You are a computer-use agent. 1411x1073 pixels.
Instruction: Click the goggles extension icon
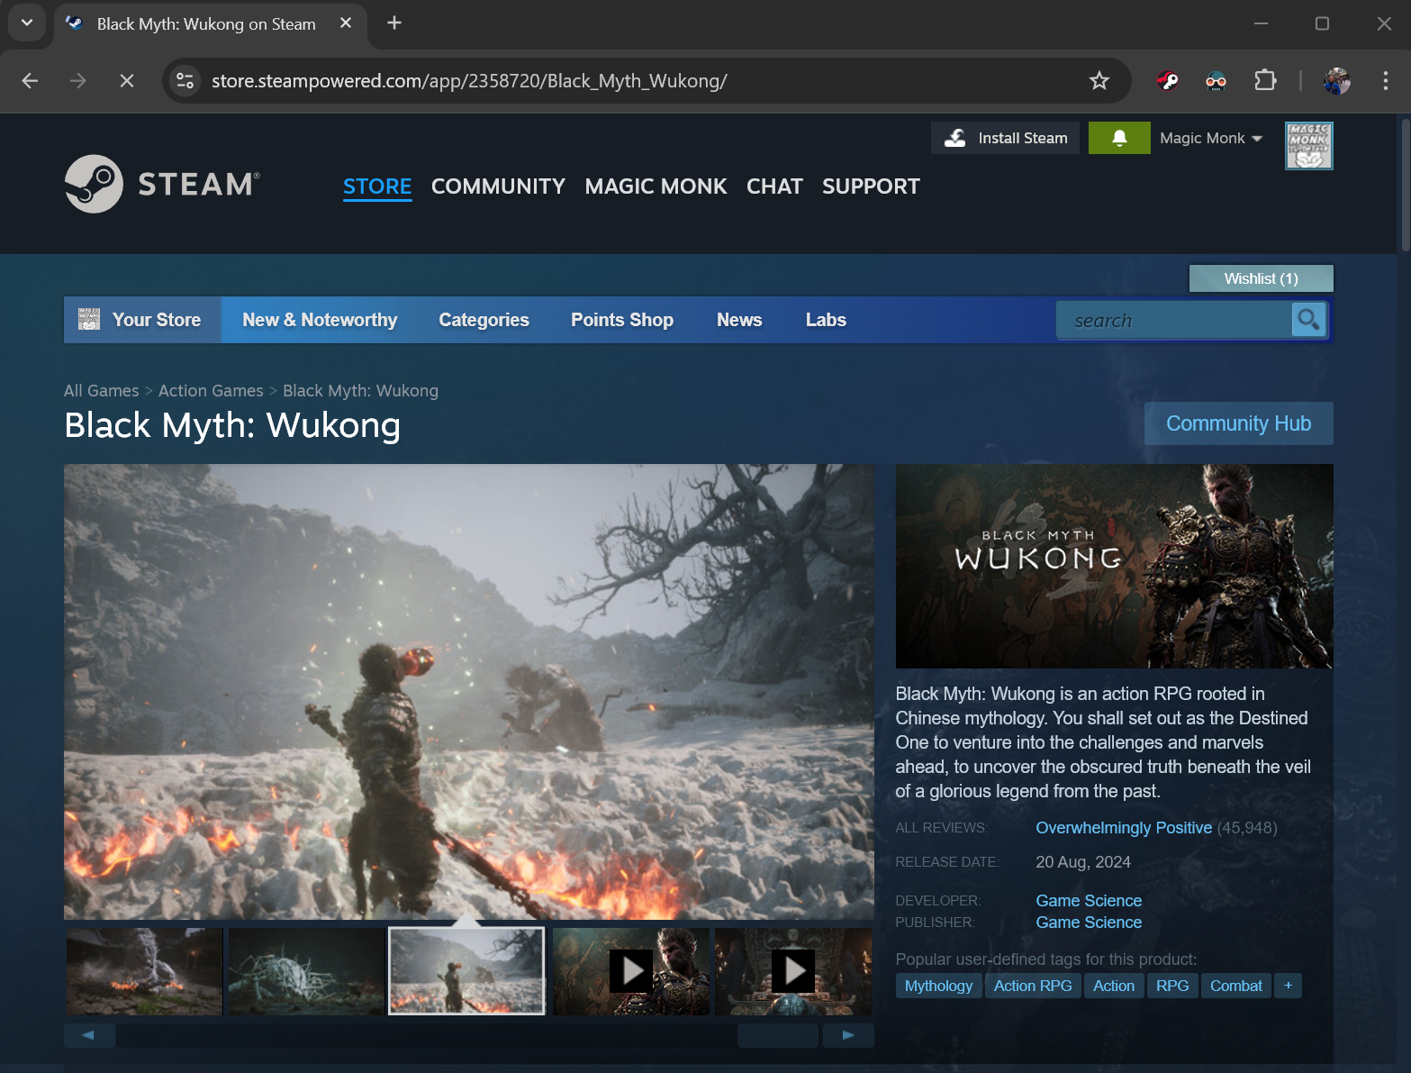(x=1216, y=81)
